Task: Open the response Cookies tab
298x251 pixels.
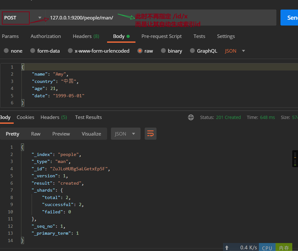Action: coord(25,117)
